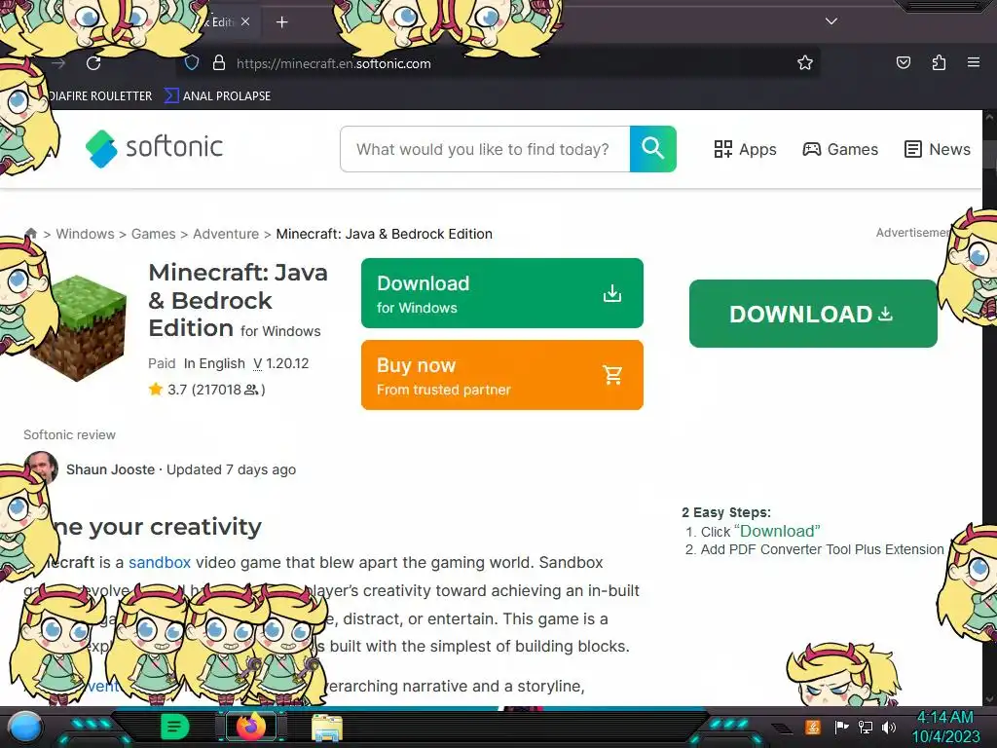Click the 'In English' language label
Screen dimensions: 997x748
[x=214, y=363]
